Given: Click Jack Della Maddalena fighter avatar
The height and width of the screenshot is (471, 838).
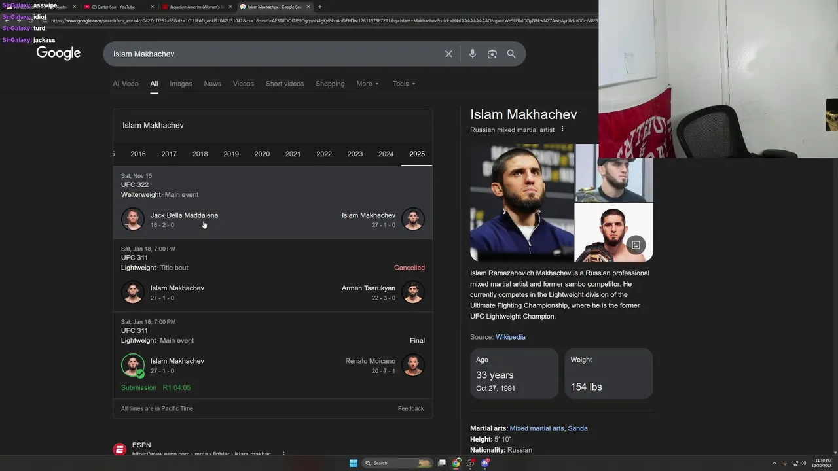Looking at the screenshot, I should [x=132, y=219].
